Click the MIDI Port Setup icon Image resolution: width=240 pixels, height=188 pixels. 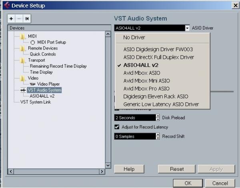(x=33, y=42)
